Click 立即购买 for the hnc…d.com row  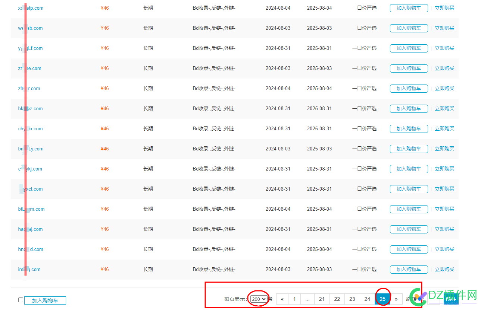tap(444, 249)
